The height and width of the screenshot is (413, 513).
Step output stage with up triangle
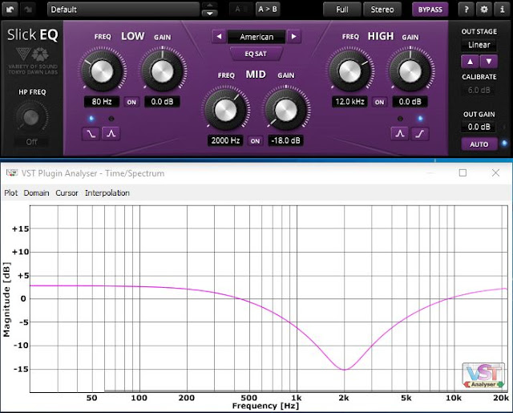tap(470, 62)
